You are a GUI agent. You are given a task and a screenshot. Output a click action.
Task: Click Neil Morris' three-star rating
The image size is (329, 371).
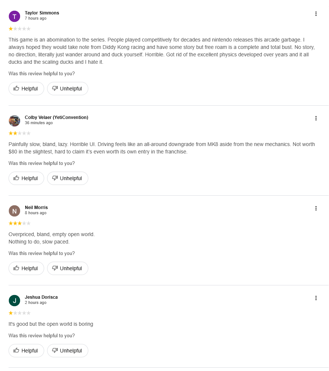coord(20,223)
